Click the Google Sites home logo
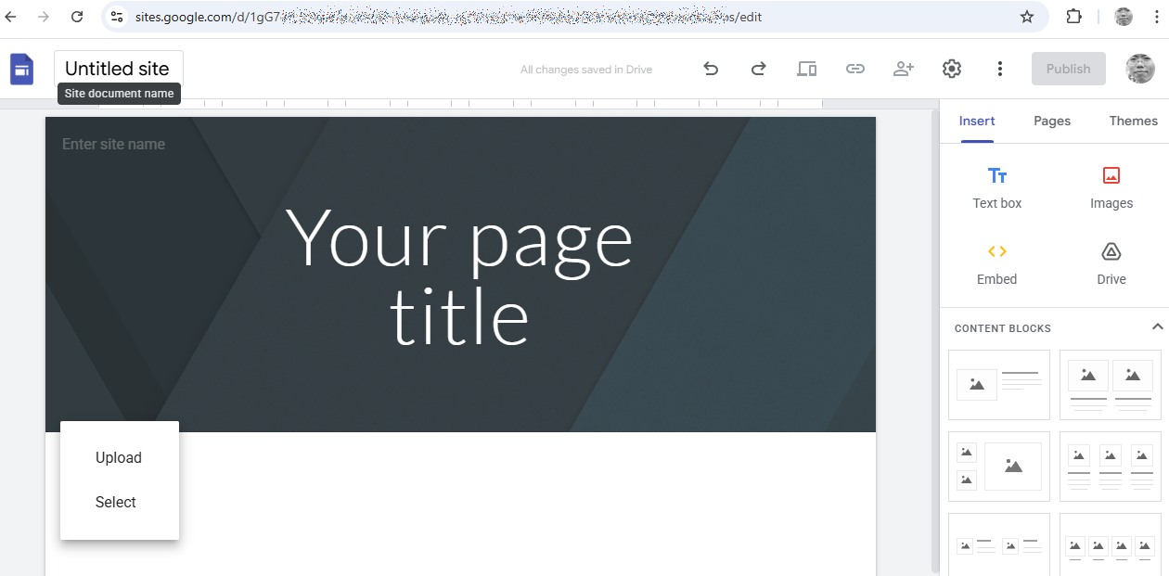 (x=22, y=69)
